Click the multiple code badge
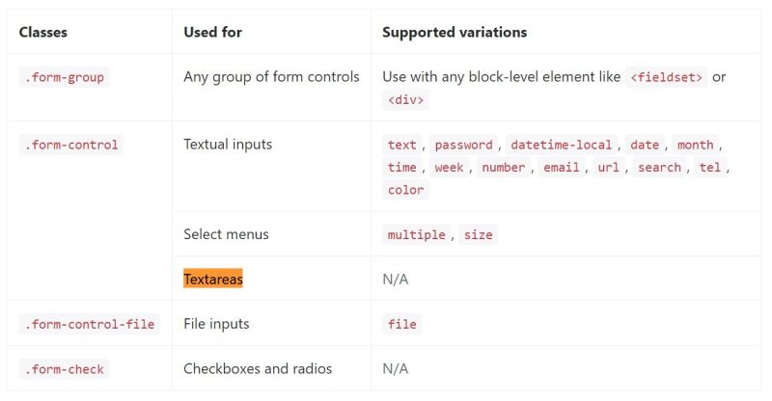The image size is (772, 401). pos(416,234)
